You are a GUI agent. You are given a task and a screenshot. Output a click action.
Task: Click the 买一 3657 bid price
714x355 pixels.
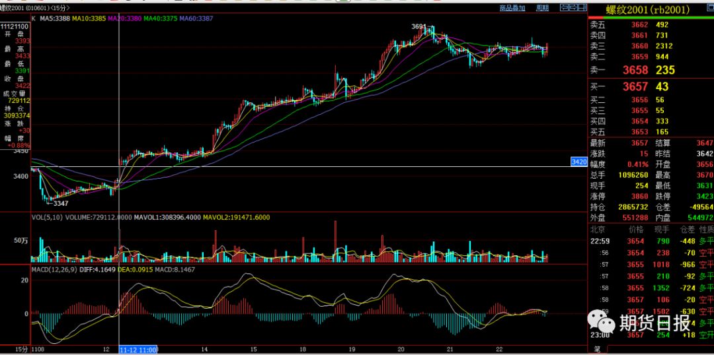[x=635, y=87]
